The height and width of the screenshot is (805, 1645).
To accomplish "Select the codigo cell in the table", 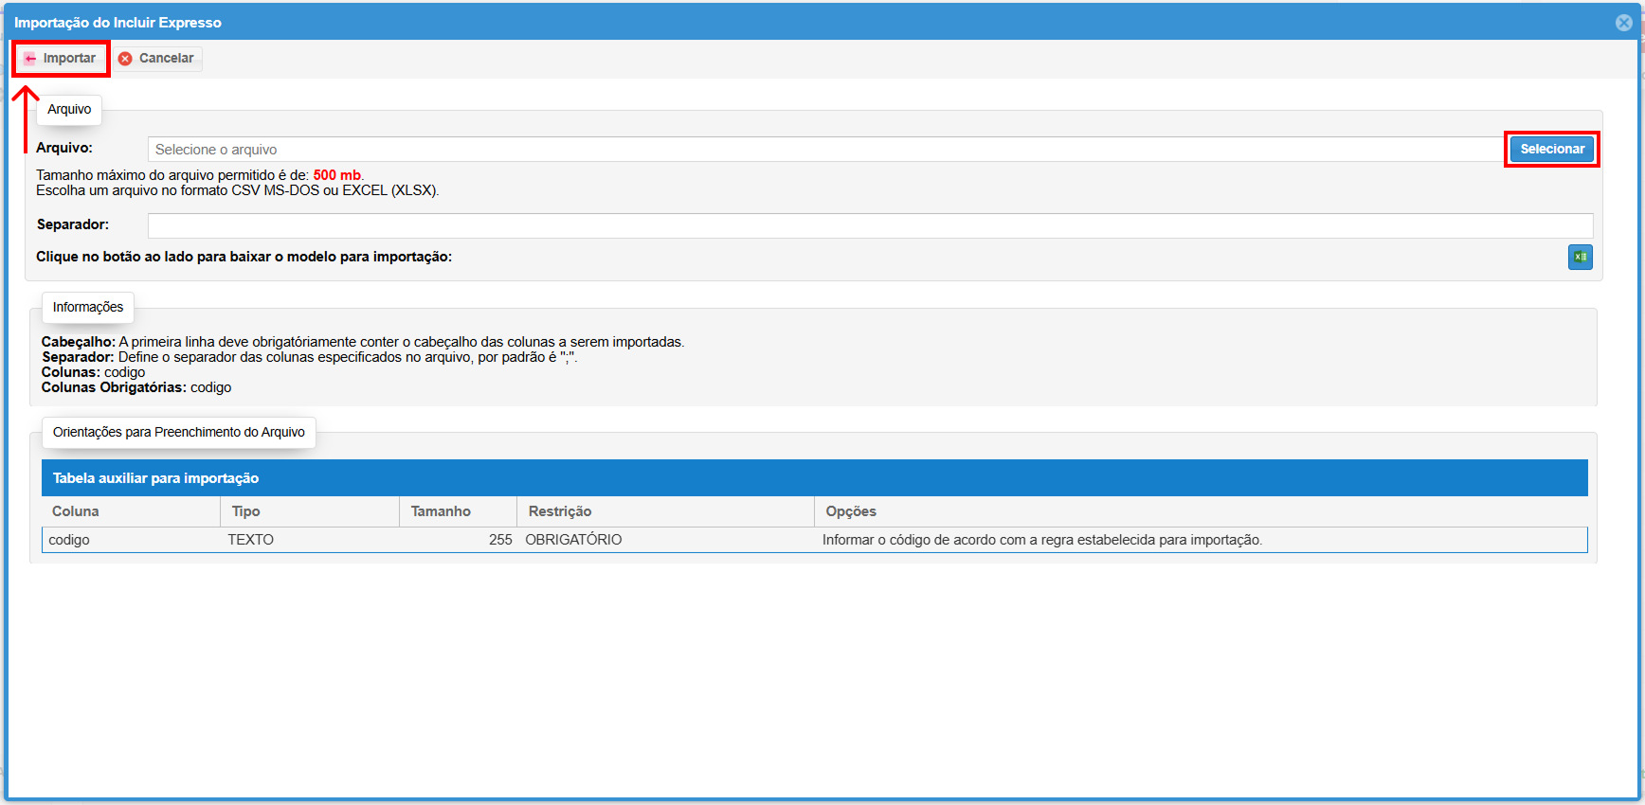I will coord(69,540).
